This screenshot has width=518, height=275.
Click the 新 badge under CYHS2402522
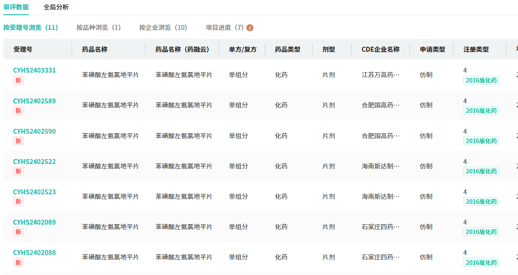[18, 171]
